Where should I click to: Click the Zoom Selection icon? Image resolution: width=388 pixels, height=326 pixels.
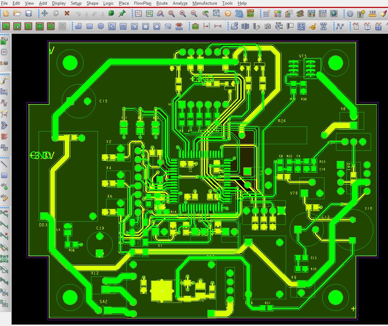(216, 13)
